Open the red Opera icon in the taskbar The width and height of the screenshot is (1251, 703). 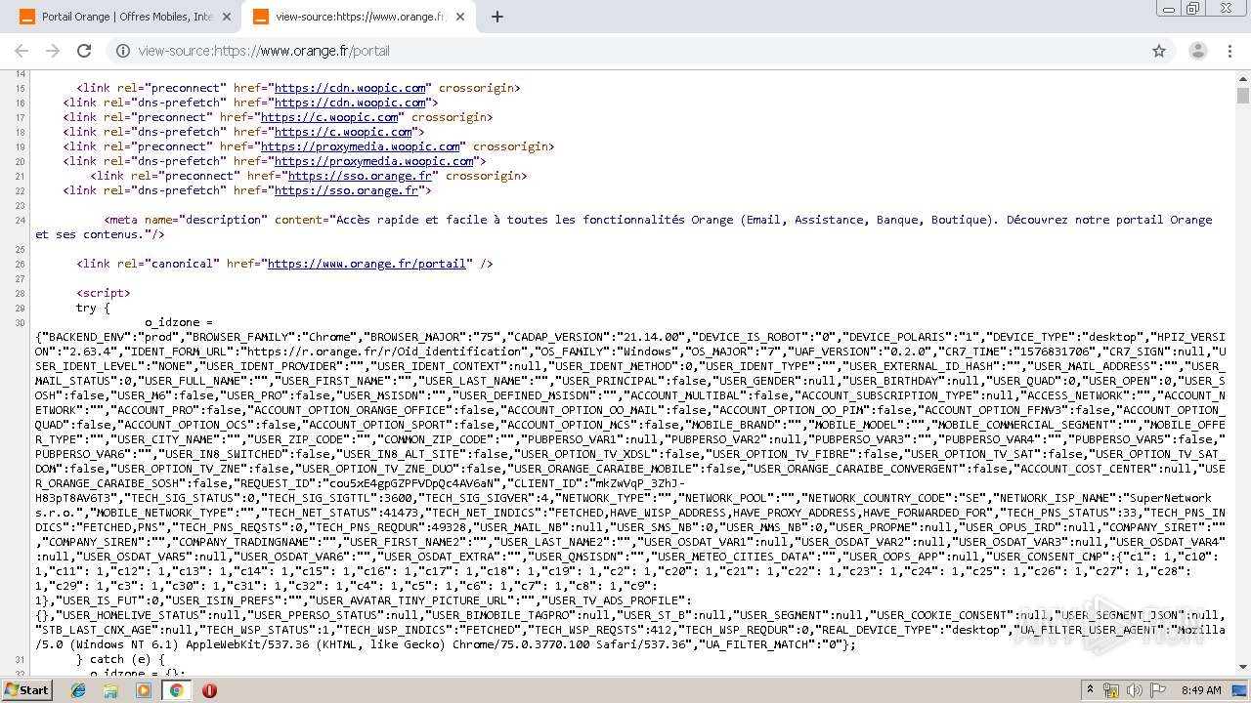tap(209, 689)
